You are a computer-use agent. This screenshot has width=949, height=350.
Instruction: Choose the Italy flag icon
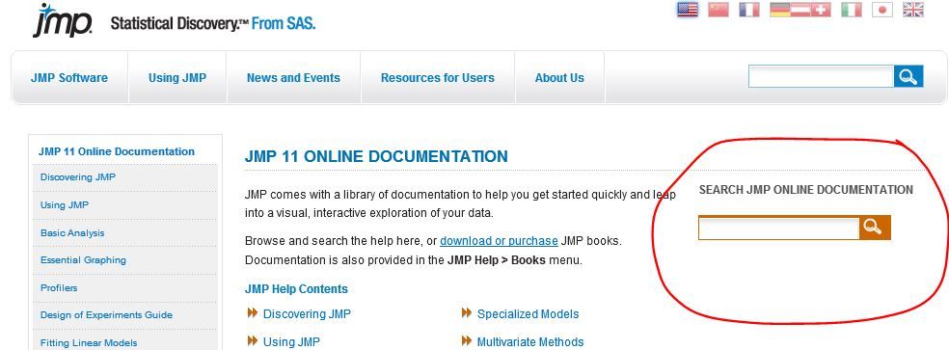(x=852, y=10)
